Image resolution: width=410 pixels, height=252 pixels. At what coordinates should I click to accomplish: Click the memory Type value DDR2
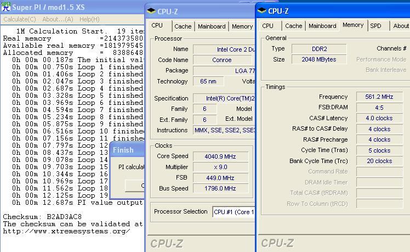tap(319, 49)
